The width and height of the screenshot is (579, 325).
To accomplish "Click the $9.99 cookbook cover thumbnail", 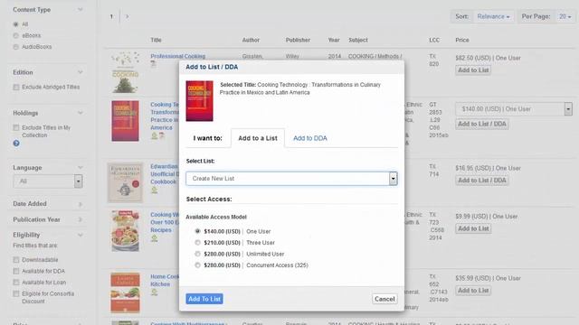I will pyautogui.click(x=125, y=231).
